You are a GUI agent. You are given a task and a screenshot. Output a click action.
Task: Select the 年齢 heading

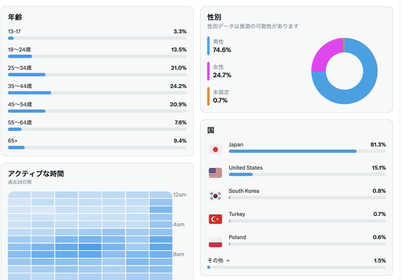(15, 17)
